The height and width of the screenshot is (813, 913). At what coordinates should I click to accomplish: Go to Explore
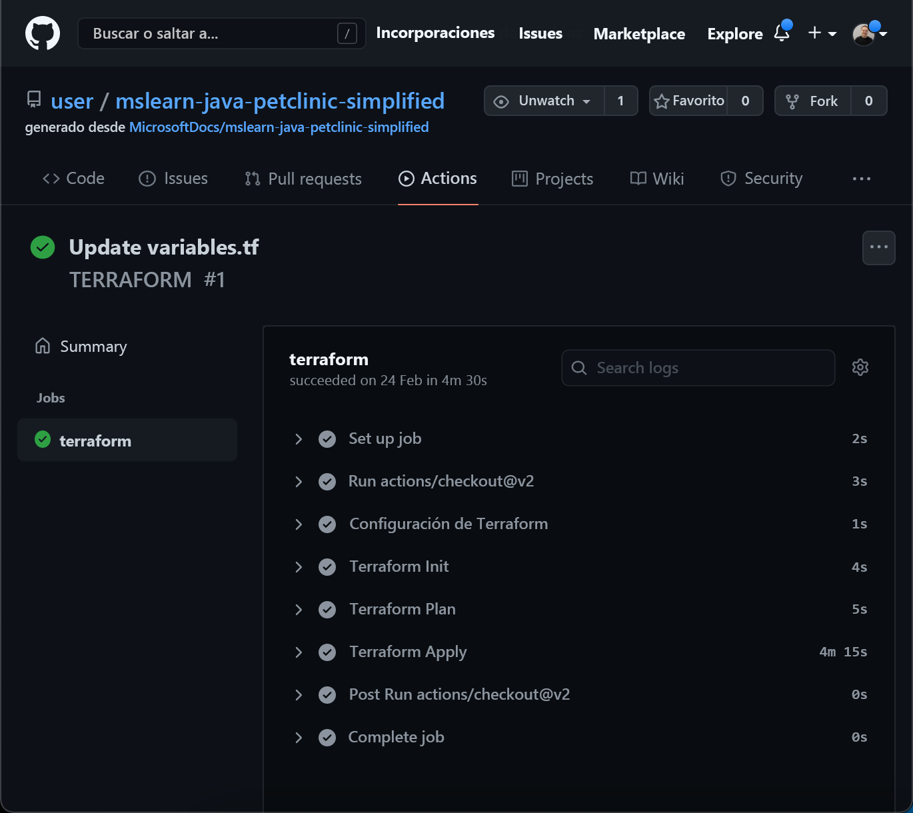(x=735, y=34)
